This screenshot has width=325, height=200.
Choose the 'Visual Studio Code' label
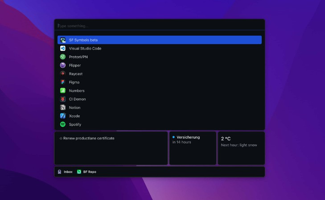point(85,49)
